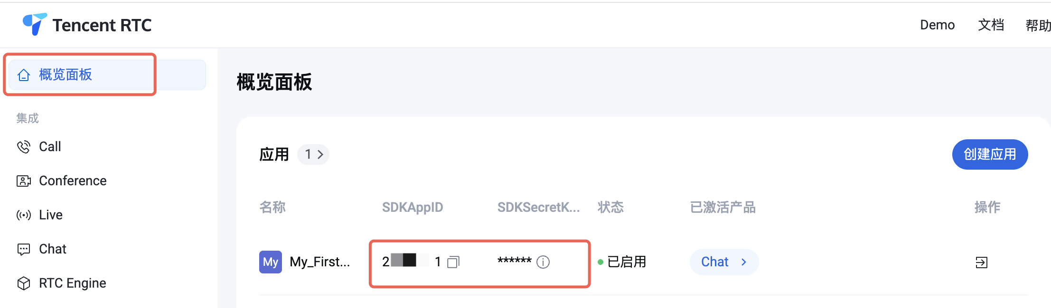Click the My app avatar thumbnail
This screenshot has height=308, width=1051.
[x=271, y=262]
